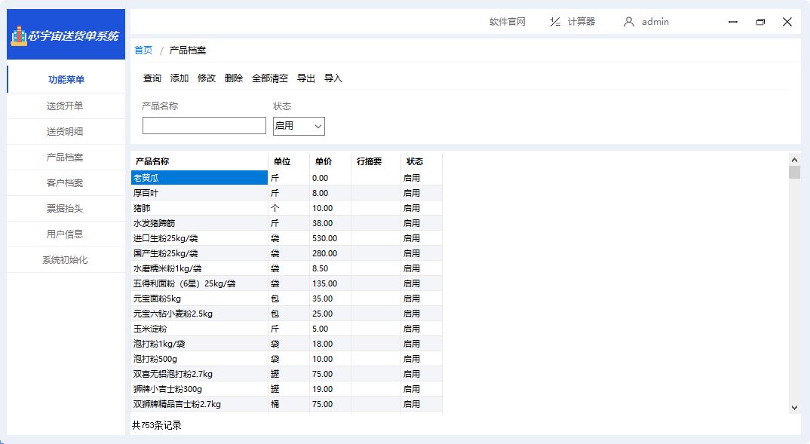The width and height of the screenshot is (810, 444).
Task: Click the 全部清空 button
Action: (x=270, y=78)
